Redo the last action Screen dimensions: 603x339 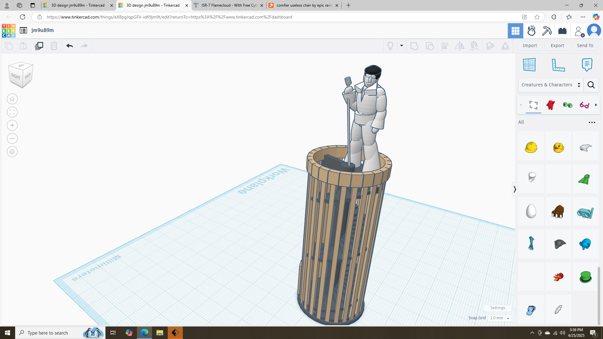pos(84,46)
